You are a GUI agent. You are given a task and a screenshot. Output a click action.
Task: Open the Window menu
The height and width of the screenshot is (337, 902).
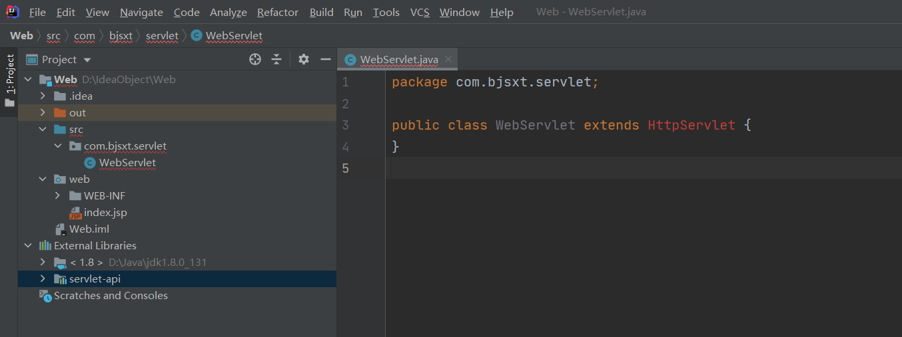coord(460,13)
